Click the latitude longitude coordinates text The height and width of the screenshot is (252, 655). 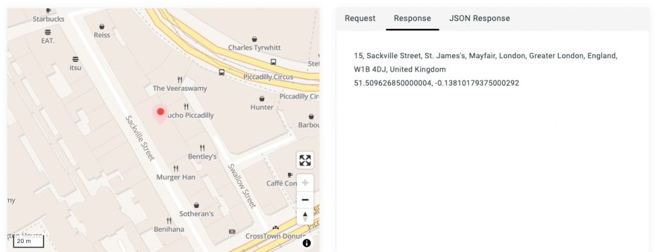coord(436,83)
